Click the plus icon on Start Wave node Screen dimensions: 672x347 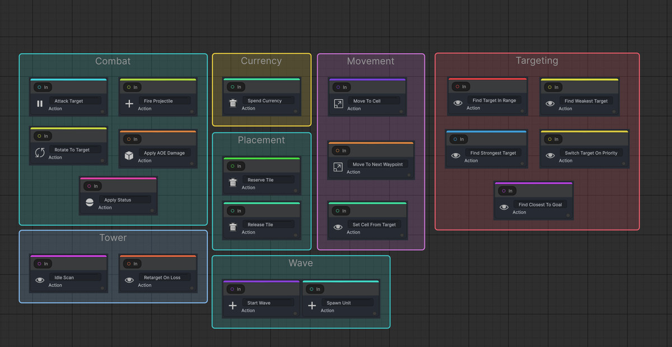point(233,306)
